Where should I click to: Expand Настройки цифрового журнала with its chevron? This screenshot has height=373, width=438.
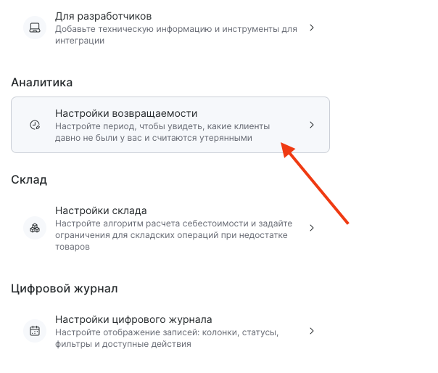[x=311, y=331]
